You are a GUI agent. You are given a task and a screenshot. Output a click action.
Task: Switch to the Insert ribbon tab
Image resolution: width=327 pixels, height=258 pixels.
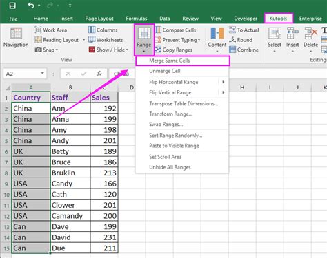[x=66, y=19]
